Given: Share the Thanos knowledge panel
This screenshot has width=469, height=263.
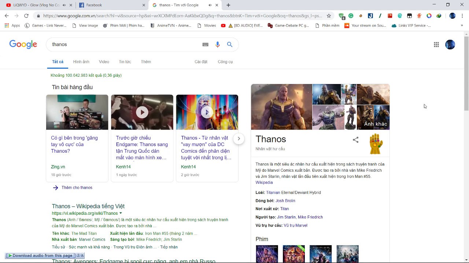Looking at the screenshot, I should tap(355, 140).
